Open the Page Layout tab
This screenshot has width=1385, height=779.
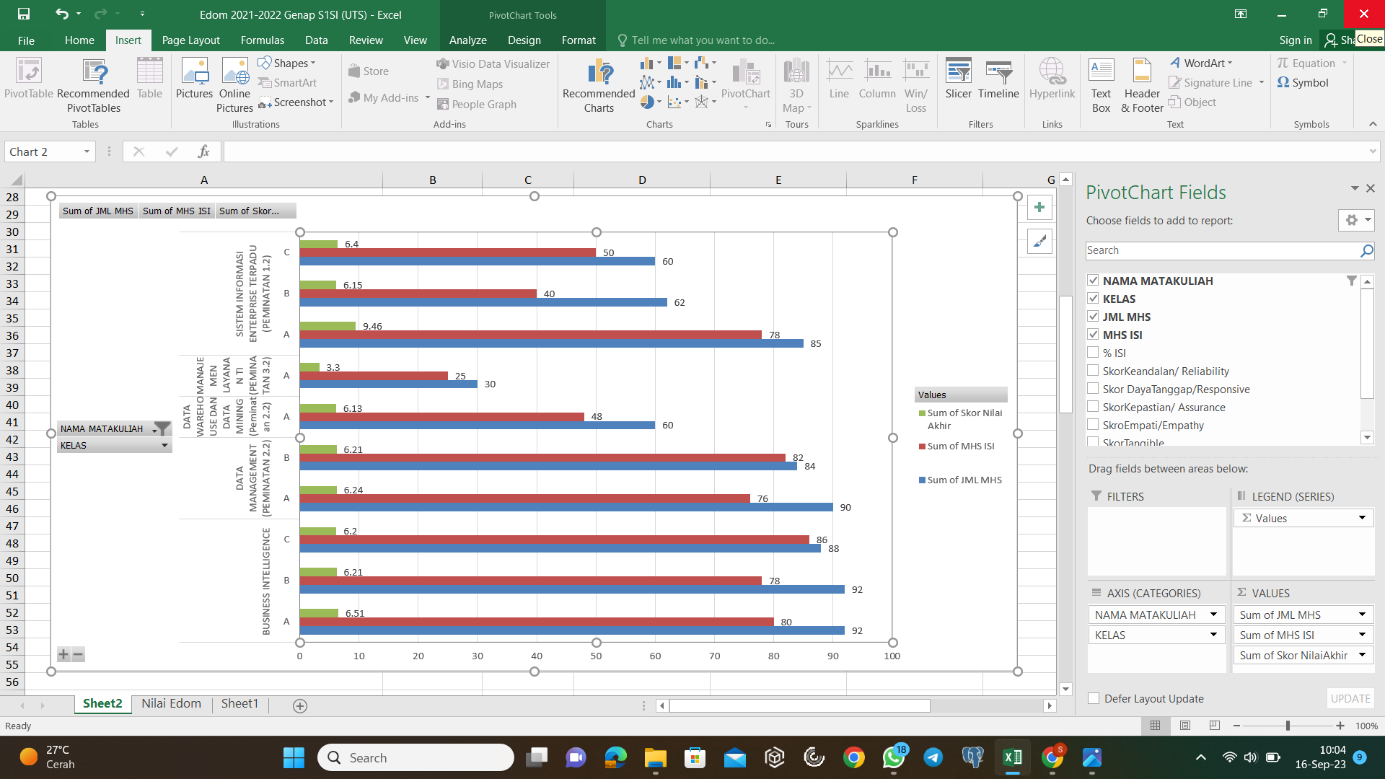(x=190, y=40)
